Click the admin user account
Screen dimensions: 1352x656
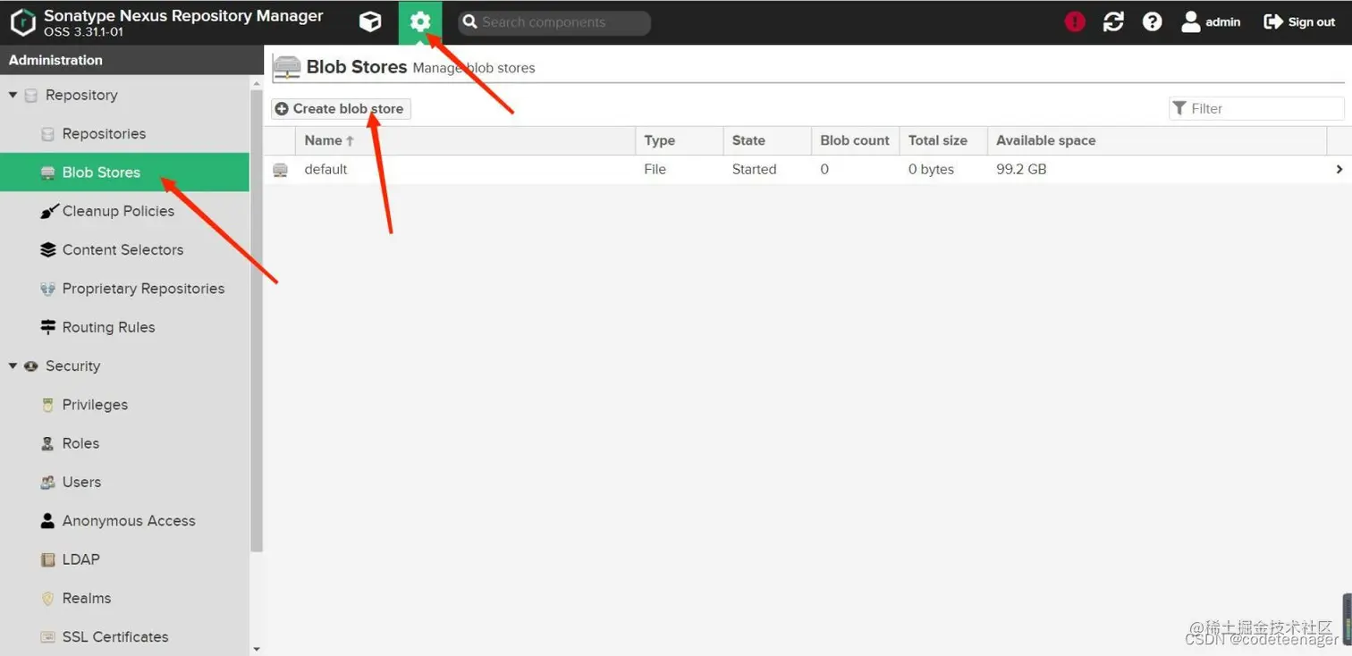pos(1211,22)
